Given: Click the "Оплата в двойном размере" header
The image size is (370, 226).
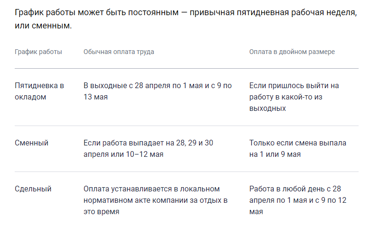Looking at the screenshot, I should [x=292, y=52].
